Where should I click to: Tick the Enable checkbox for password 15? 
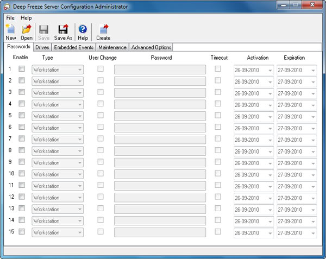pyautogui.click(x=22, y=232)
